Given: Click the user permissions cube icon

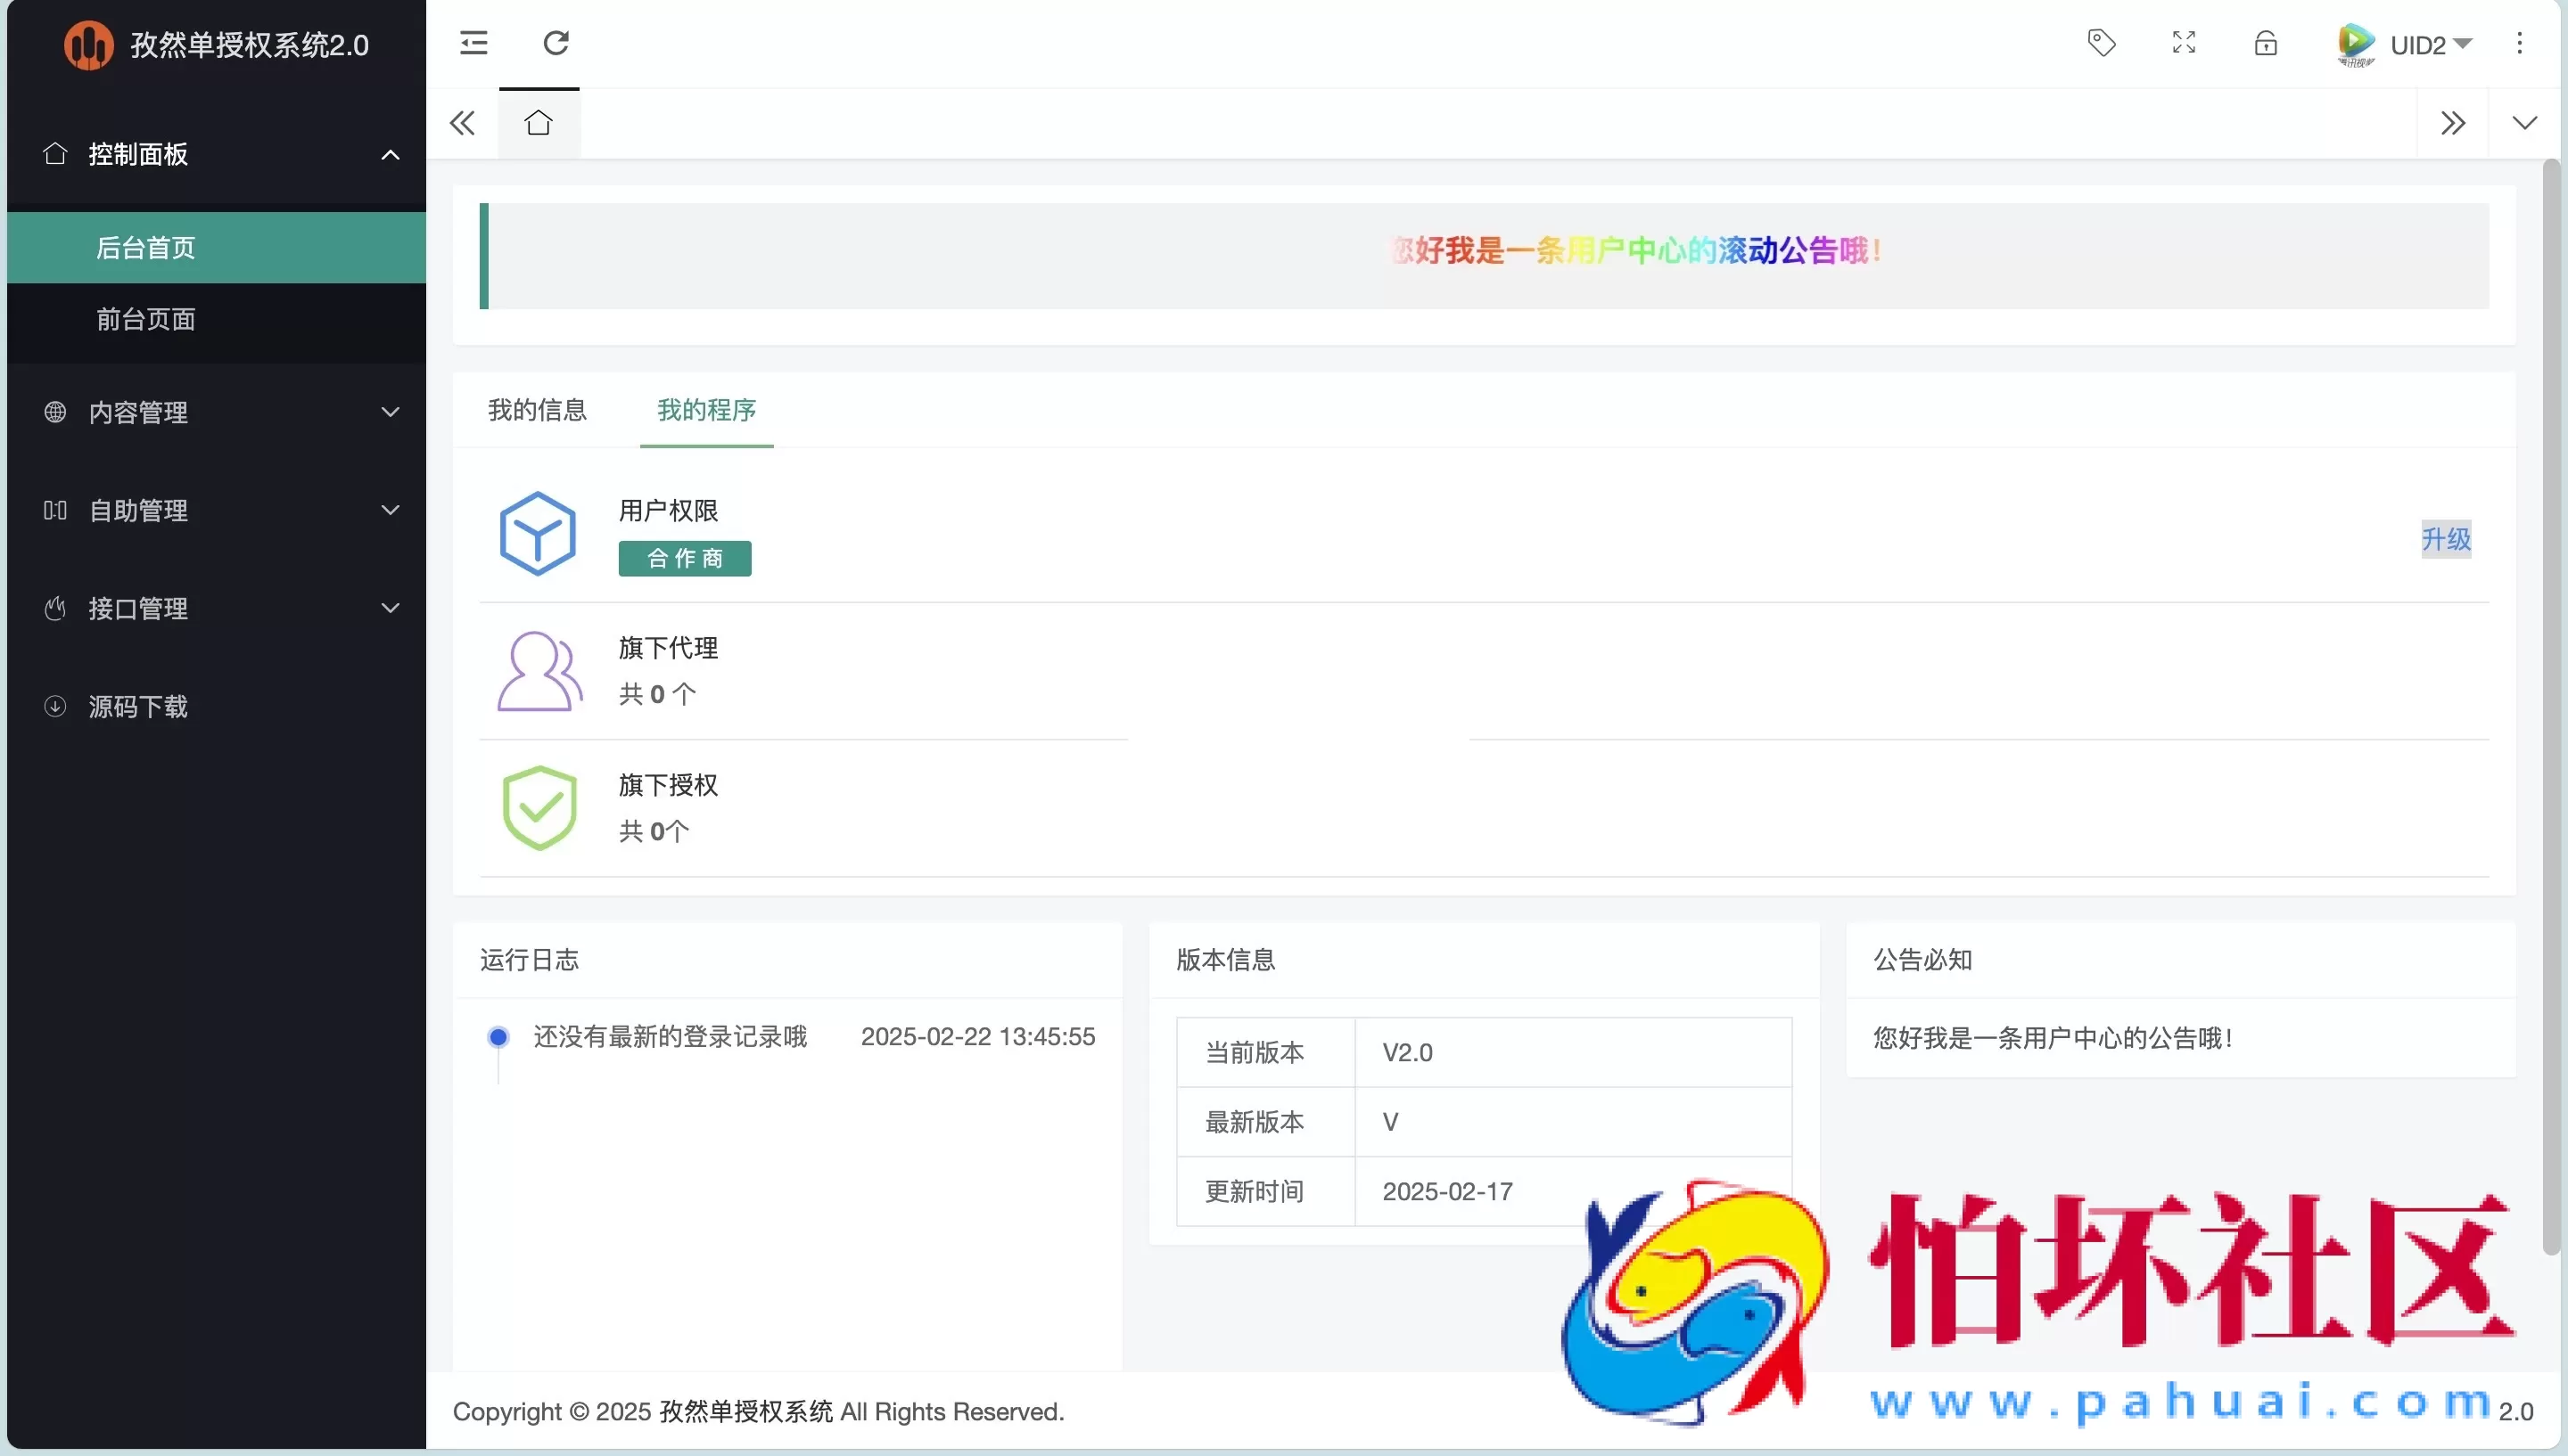Looking at the screenshot, I should pos(539,533).
